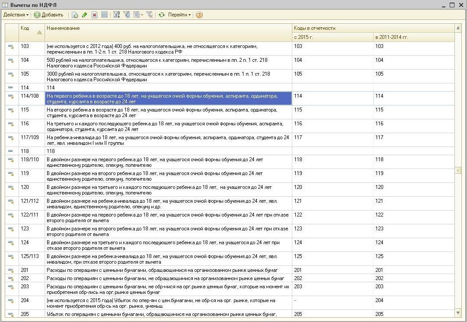
Task: Click the help question mark icon
Action: coord(199,15)
